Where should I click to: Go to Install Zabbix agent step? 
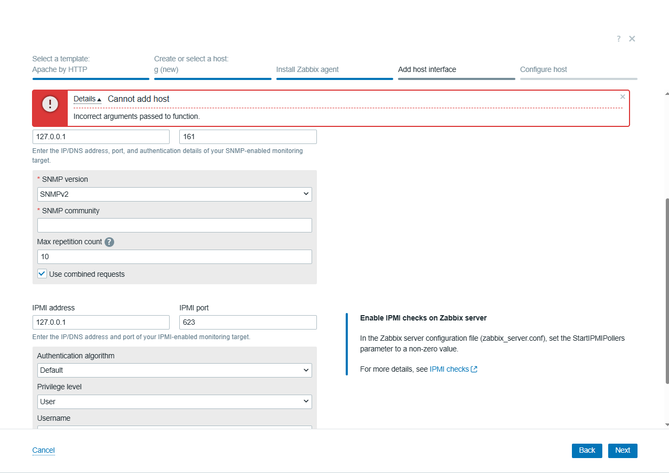coord(334,71)
